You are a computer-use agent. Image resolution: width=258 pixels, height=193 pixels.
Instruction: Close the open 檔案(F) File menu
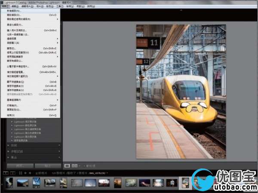5,6
